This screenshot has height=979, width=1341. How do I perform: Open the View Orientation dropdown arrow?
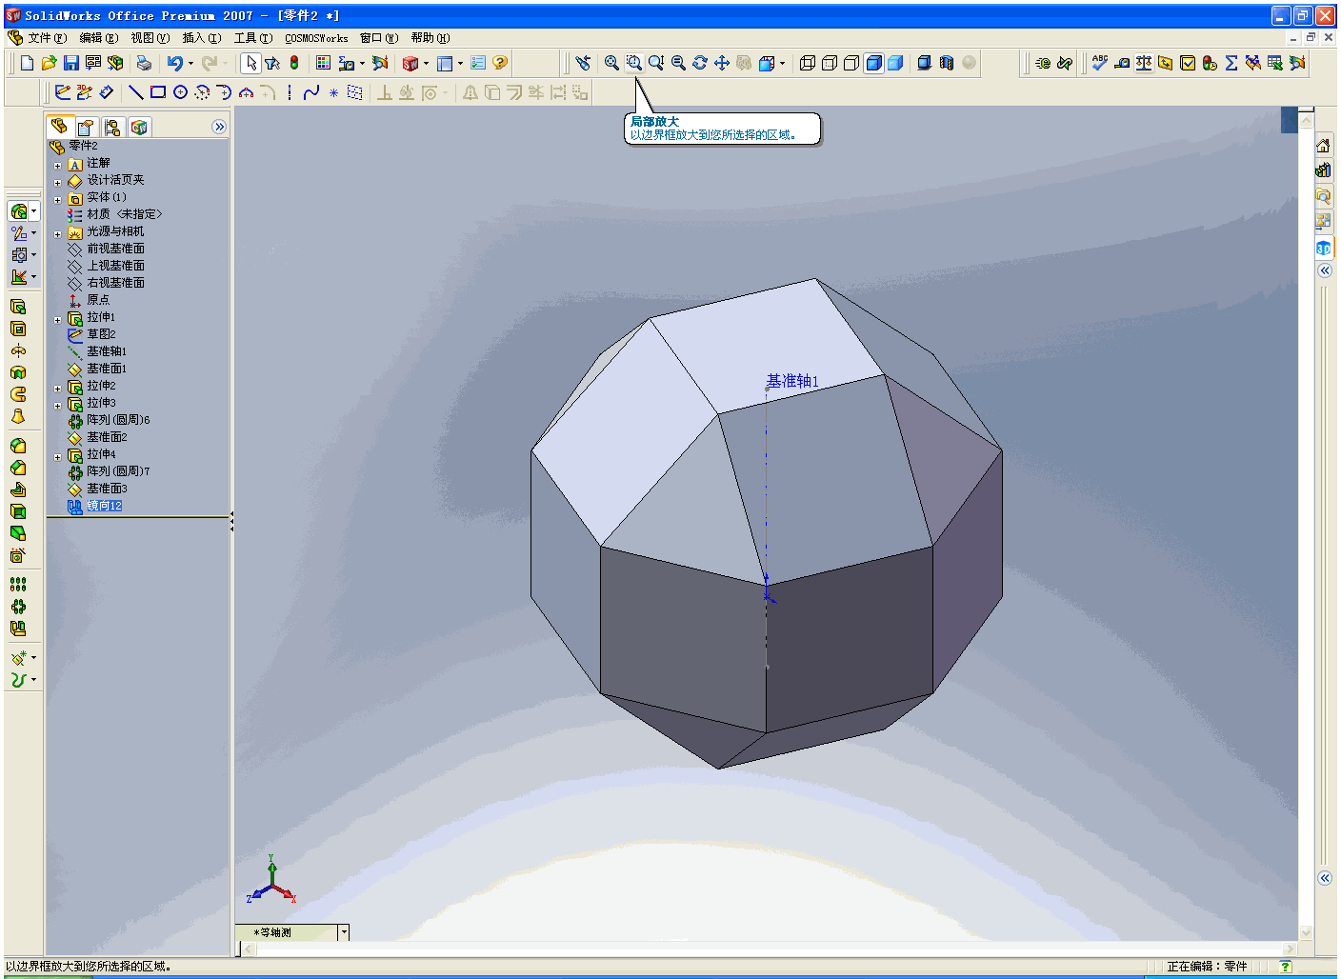tap(783, 64)
